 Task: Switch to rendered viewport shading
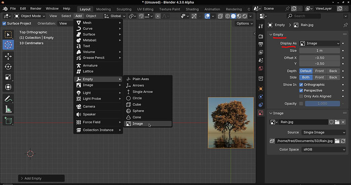pos(245,16)
